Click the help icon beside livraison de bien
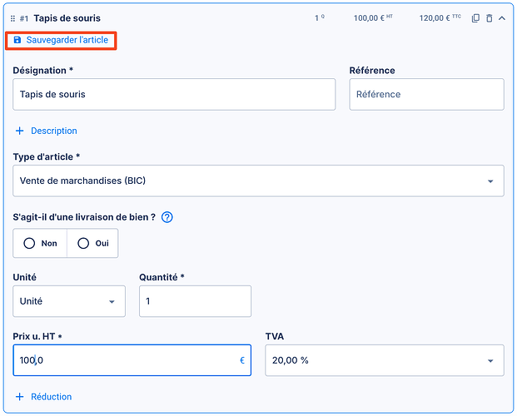Image resolution: width=517 pixels, height=416 pixels. [167, 218]
